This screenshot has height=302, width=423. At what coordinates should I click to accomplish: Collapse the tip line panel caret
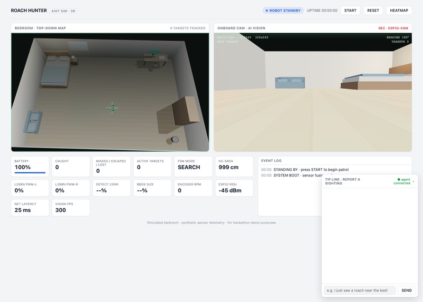pyautogui.click(x=414, y=181)
